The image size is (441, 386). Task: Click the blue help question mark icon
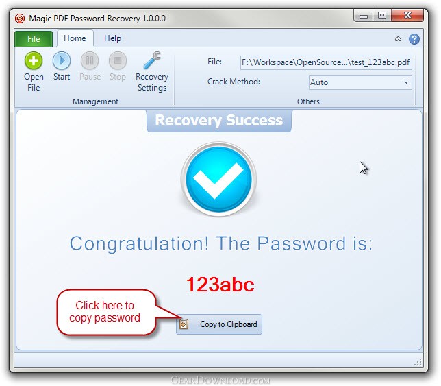coord(414,39)
